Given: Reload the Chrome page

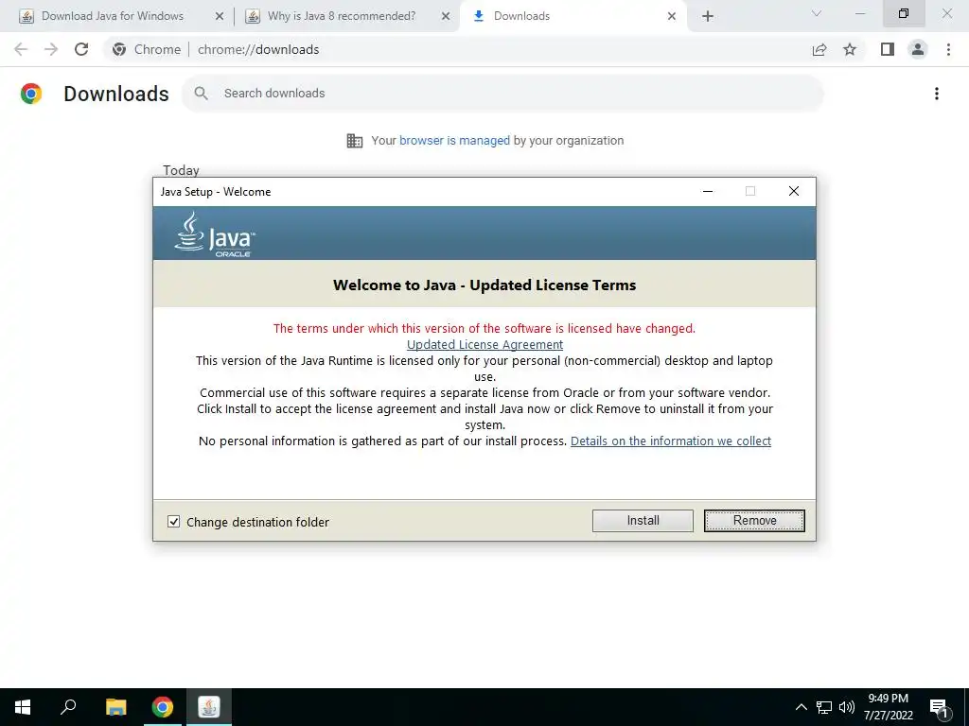Looking at the screenshot, I should coord(81,49).
